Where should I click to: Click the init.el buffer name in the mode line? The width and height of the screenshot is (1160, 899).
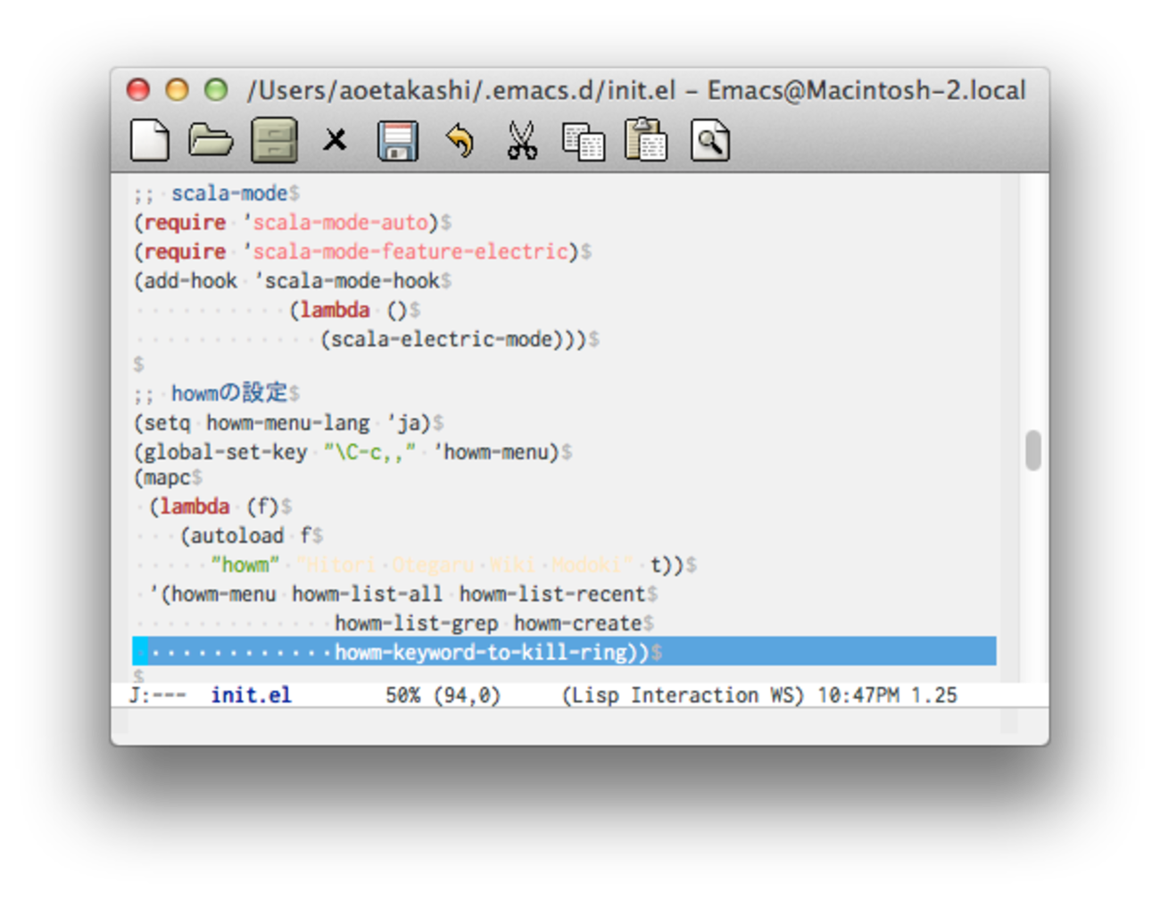click(251, 695)
